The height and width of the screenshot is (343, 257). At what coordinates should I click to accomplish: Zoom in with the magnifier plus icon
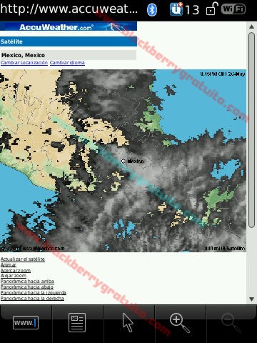click(x=180, y=323)
